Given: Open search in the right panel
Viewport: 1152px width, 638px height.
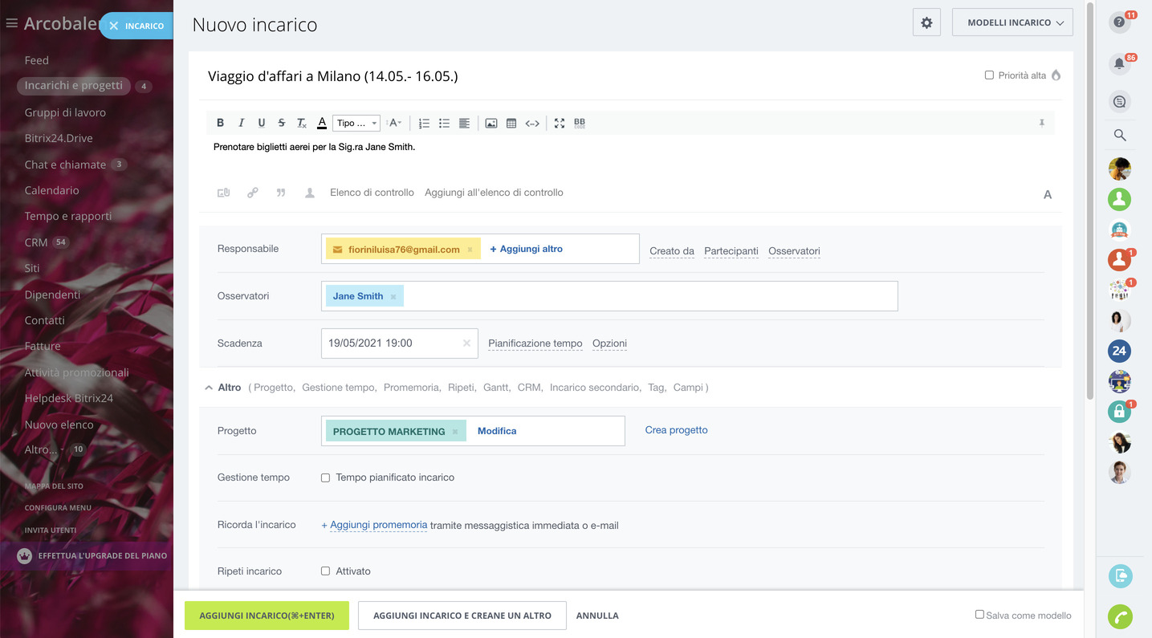Looking at the screenshot, I should pyautogui.click(x=1120, y=135).
